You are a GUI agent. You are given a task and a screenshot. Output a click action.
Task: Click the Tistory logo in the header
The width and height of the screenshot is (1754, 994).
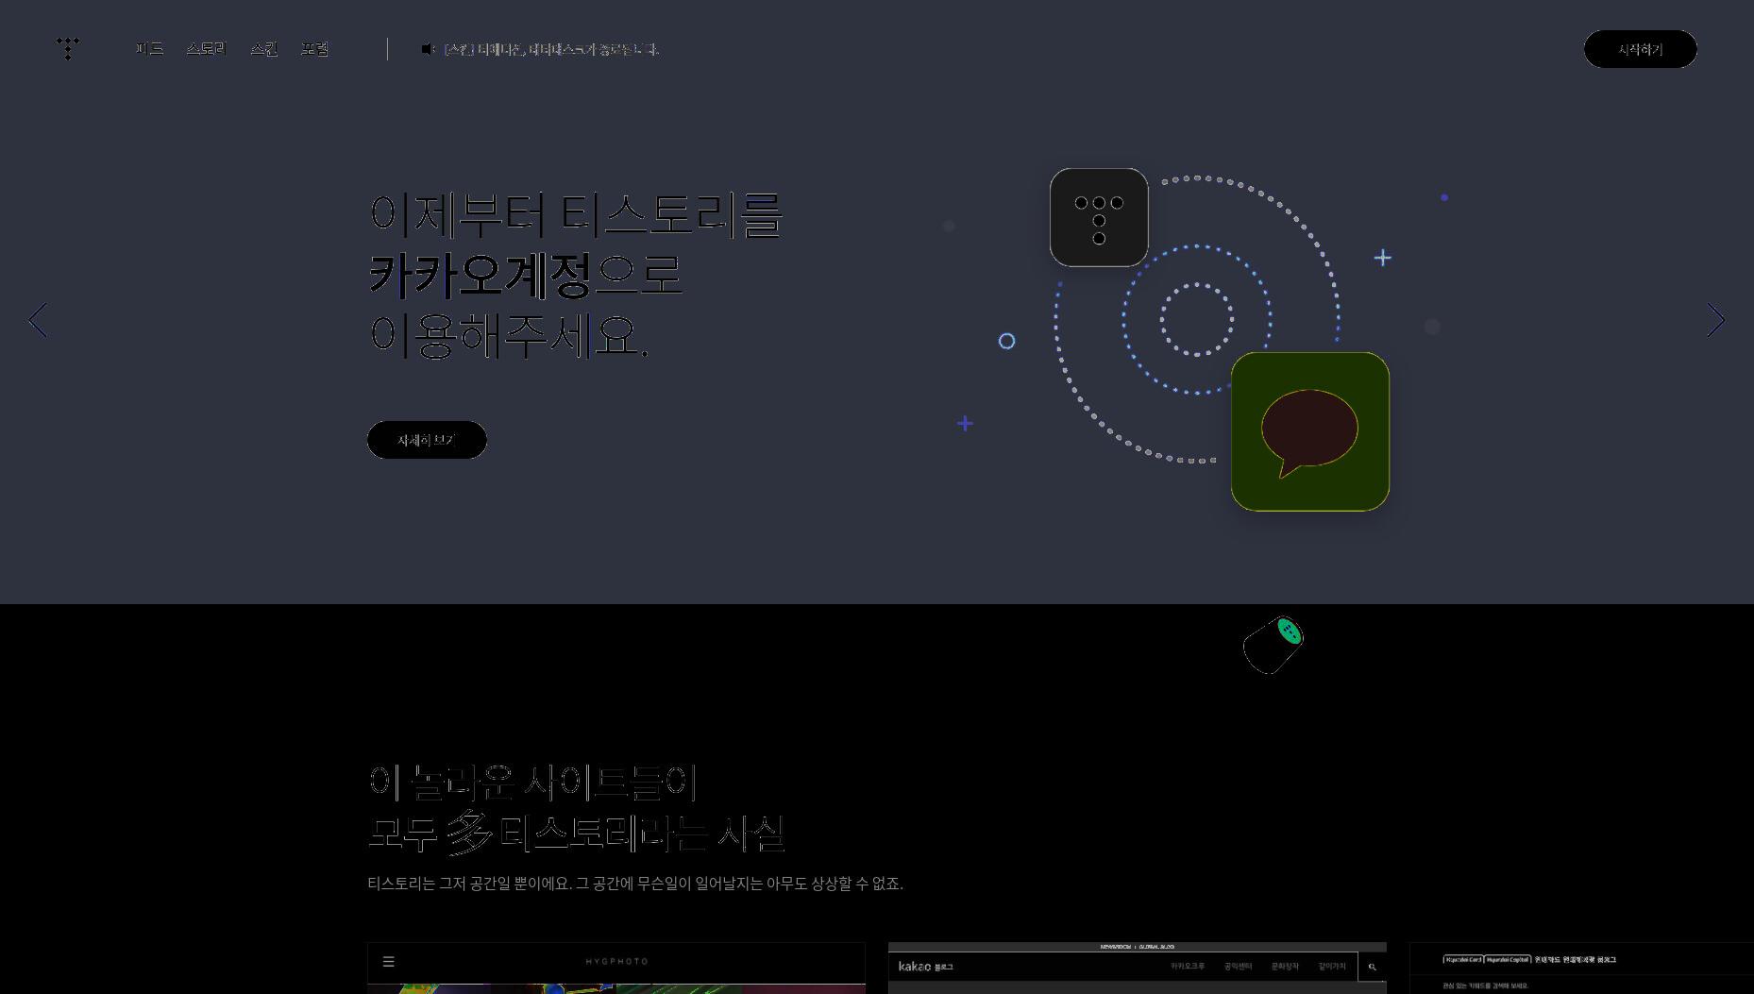click(68, 48)
